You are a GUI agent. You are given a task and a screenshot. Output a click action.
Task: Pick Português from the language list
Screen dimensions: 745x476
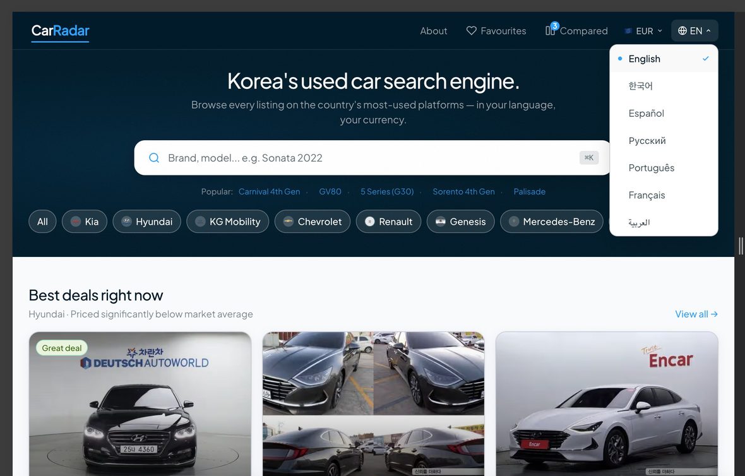(x=664, y=168)
